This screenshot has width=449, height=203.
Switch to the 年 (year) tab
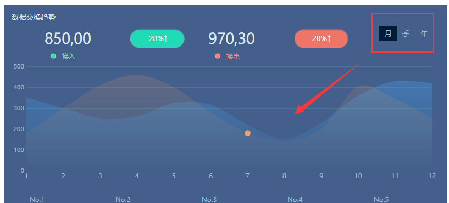pyautogui.click(x=424, y=33)
